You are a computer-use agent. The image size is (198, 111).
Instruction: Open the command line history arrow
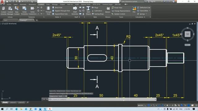pos(155,99)
